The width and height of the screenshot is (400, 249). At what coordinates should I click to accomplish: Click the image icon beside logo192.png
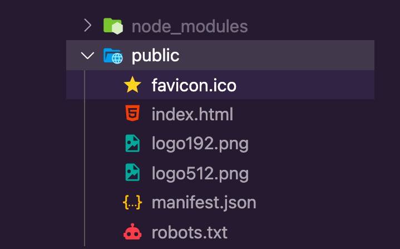coord(132,144)
